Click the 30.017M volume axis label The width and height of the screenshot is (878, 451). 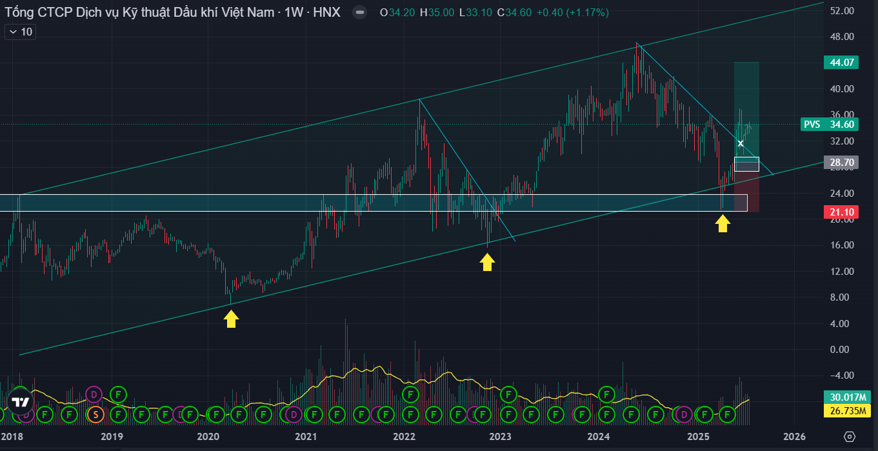coord(847,397)
